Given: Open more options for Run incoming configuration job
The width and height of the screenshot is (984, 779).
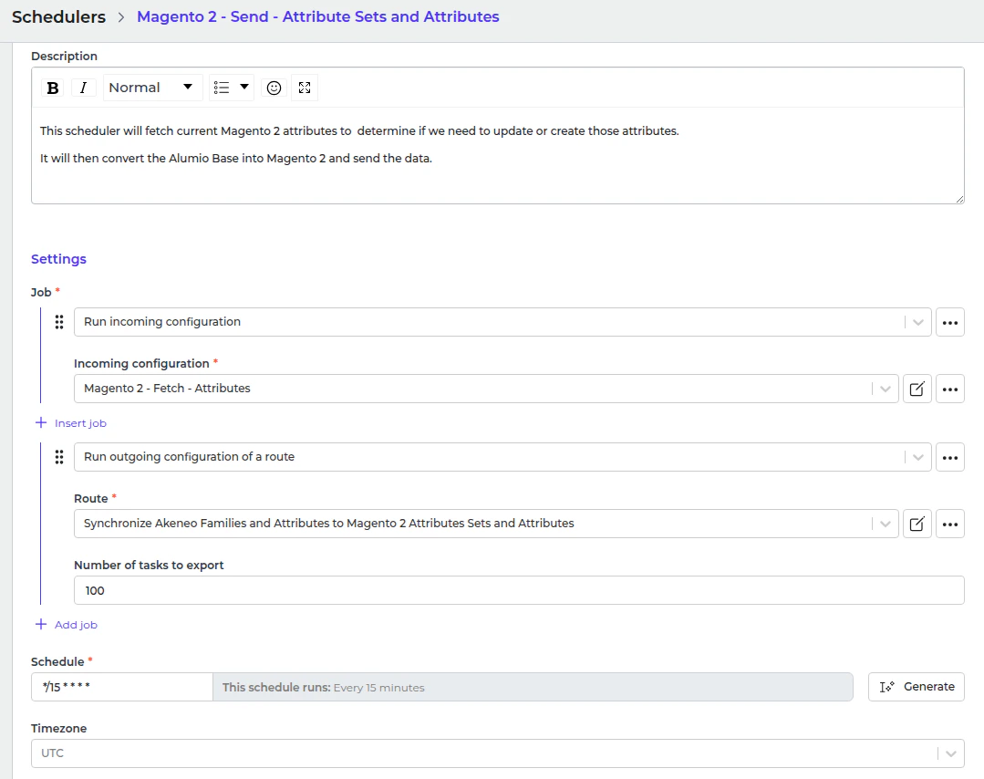Looking at the screenshot, I should click(x=950, y=322).
